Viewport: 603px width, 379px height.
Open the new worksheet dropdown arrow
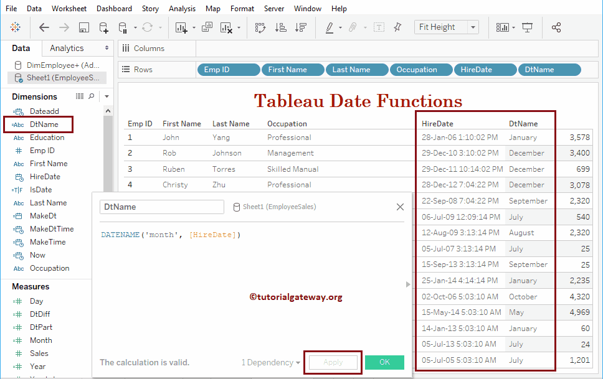click(194, 27)
